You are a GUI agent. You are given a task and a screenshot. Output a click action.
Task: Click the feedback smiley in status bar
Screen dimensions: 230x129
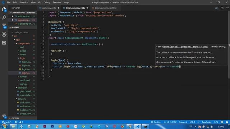[222, 122]
